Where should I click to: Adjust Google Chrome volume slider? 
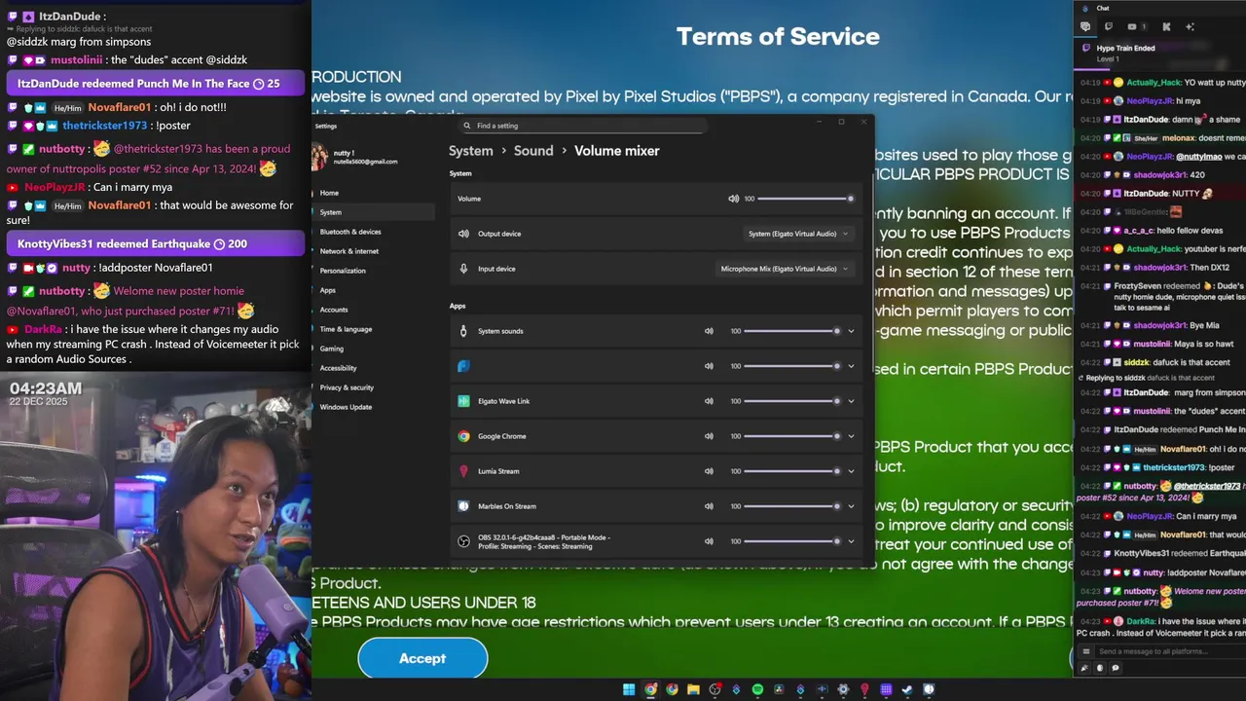click(792, 436)
